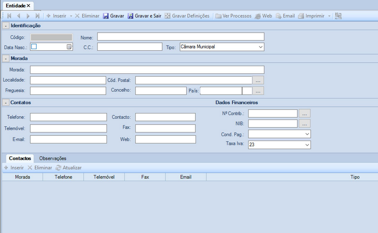Click Inserir in the Contactos toolbar
The height and width of the screenshot is (233, 378).
14,168
